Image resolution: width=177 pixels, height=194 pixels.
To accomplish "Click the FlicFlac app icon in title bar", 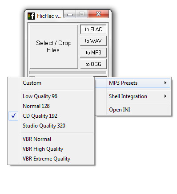I will [31, 16].
